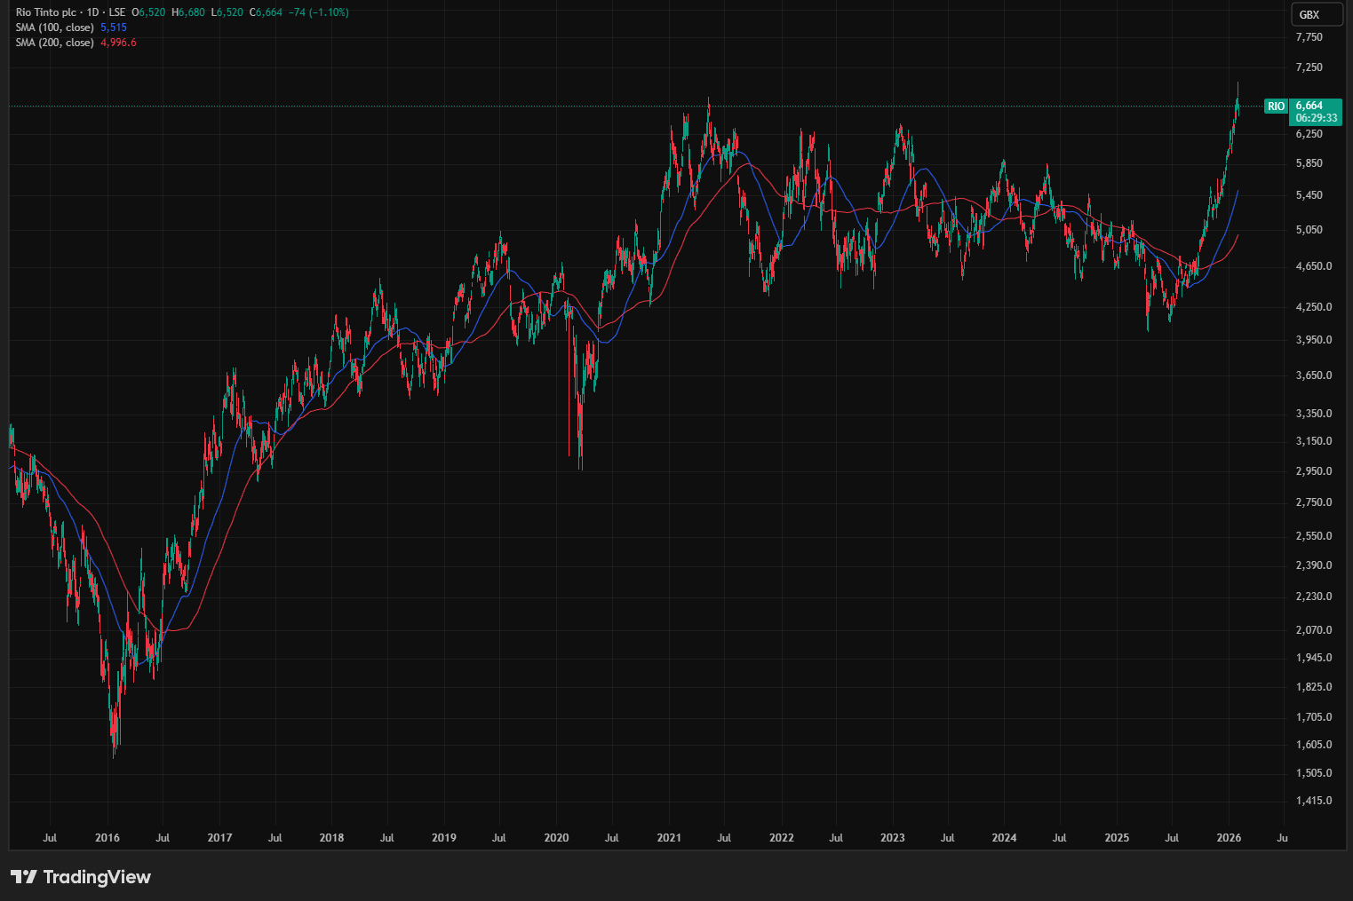Click the −74 (−1.10%) change value

click(318, 12)
